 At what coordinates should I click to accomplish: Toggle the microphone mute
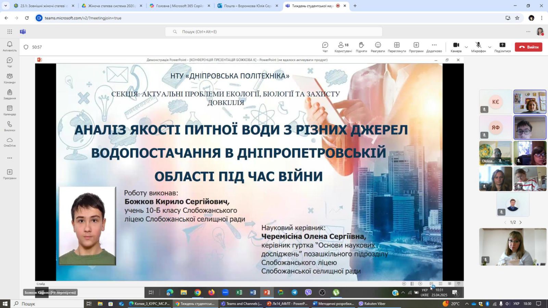click(478, 47)
